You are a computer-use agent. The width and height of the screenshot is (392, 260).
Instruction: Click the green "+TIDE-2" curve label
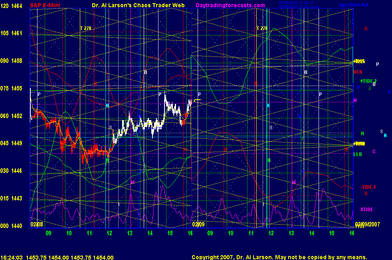tap(368, 81)
